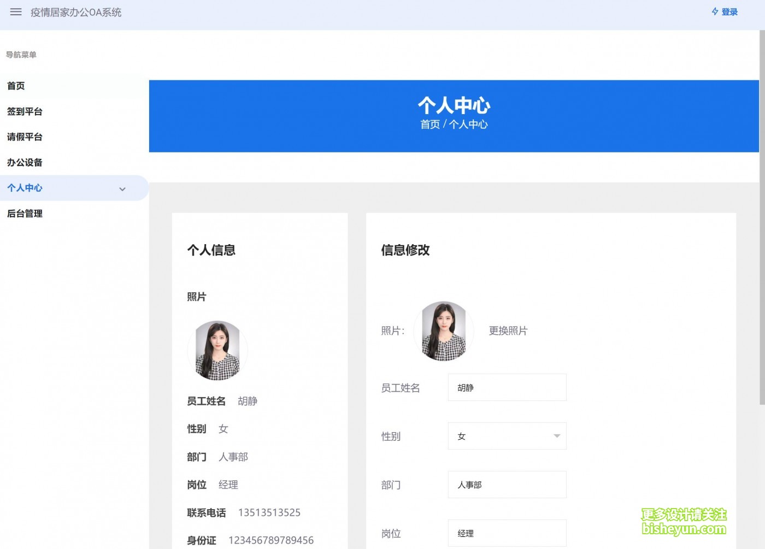
Task: Open 请假平台 menu item
Action: click(x=74, y=137)
